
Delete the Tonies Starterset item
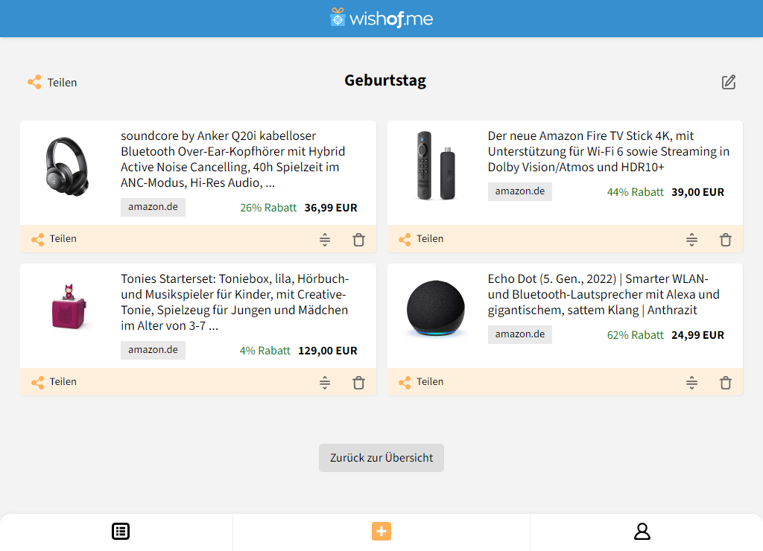click(358, 382)
